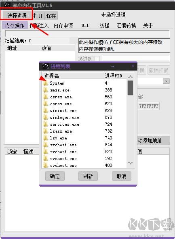The image size is (175, 239).
Task: Open the 关于 tab
Action: point(148,25)
